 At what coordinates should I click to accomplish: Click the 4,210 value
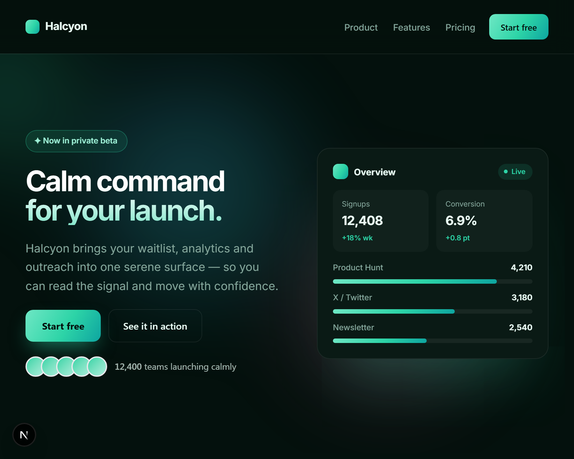(521, 267)
